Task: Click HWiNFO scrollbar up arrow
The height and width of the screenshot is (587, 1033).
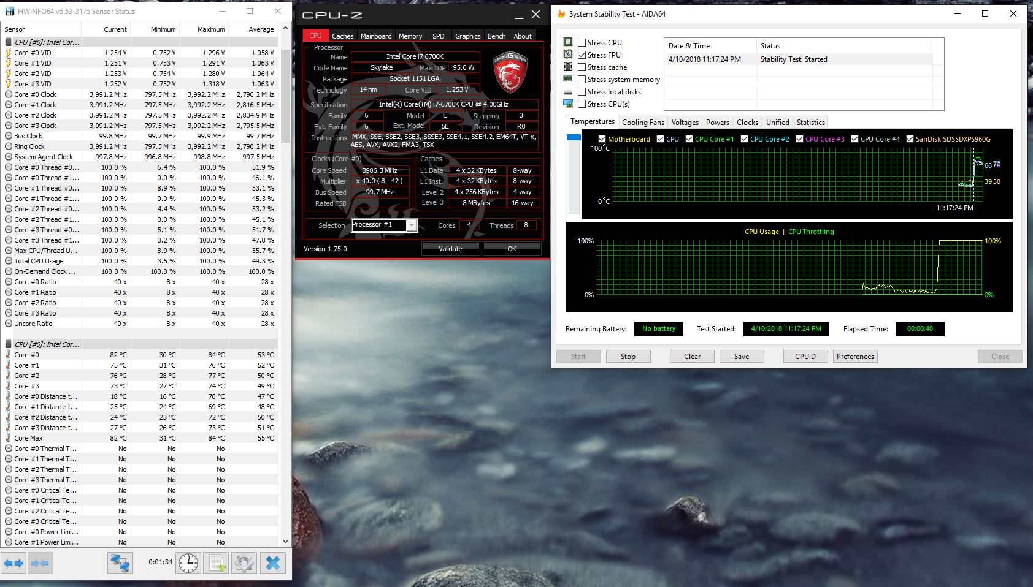Action: 285,28
